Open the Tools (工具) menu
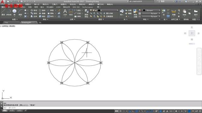This screenshot has width=202, height=113. 55,4
